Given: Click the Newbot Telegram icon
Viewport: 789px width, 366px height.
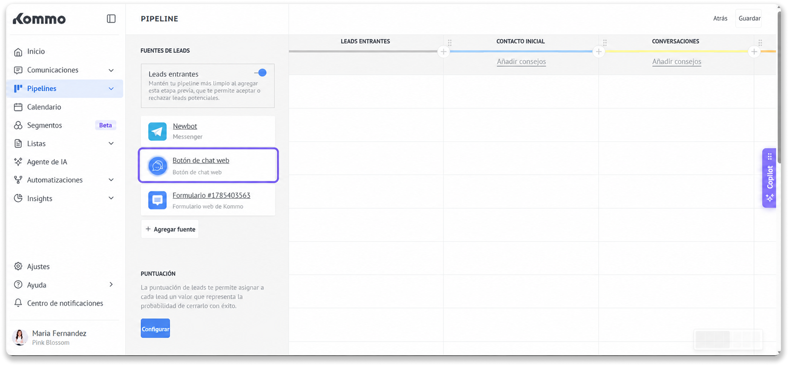Looking at the screenshot, I should tap(157, 131).
